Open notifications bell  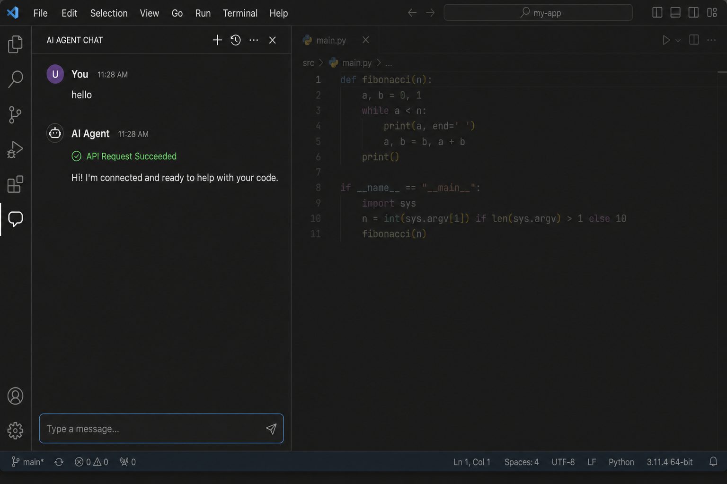coord(713,462)
